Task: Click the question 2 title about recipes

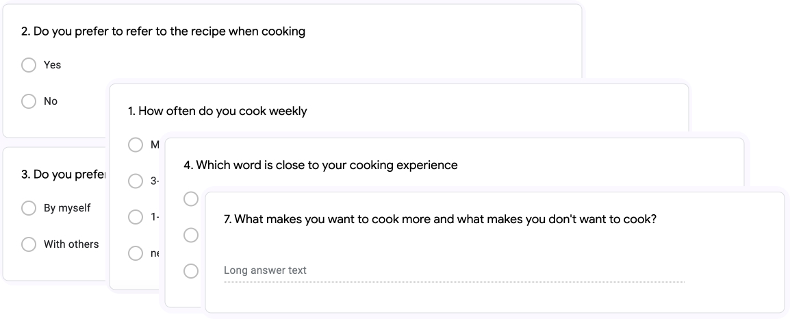Action: [x=163, y=31]
